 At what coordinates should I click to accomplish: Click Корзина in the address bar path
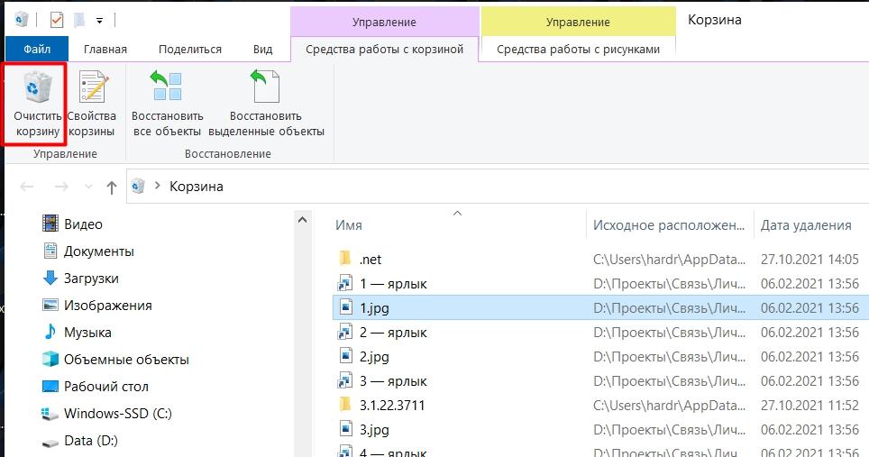[197, 187]
